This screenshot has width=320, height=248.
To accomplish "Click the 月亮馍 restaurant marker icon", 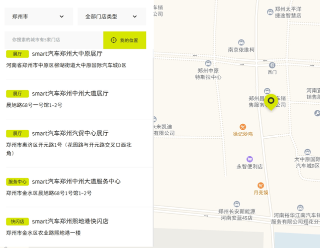I will point(260,185).
